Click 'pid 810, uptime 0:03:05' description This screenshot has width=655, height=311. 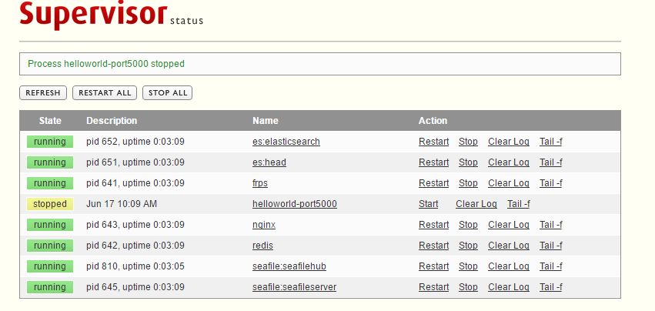point(135,266)
